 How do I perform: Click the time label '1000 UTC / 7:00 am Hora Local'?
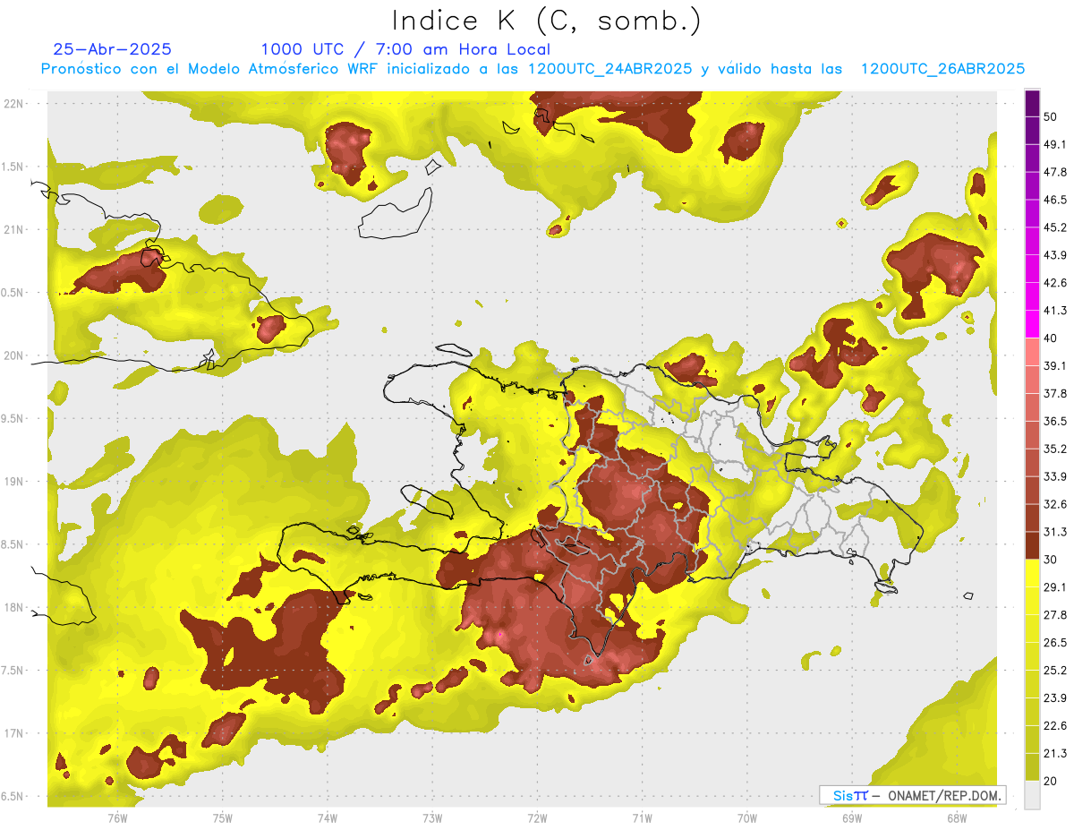point(405,49)
